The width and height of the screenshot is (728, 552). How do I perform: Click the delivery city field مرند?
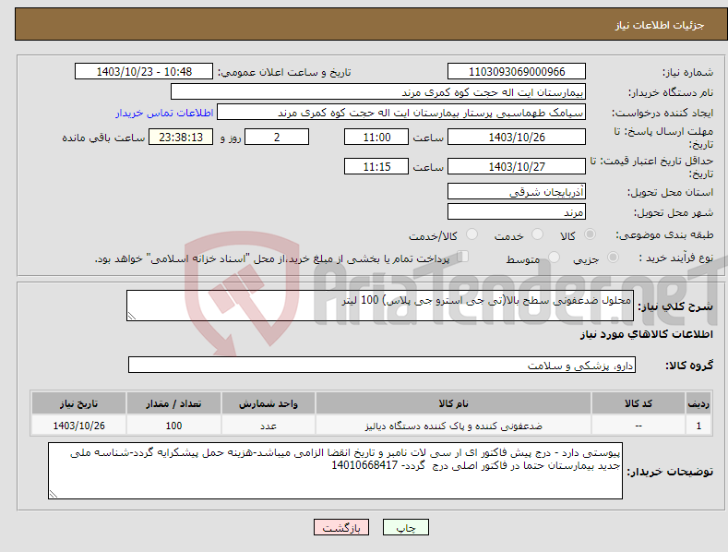tap(517, 212)
